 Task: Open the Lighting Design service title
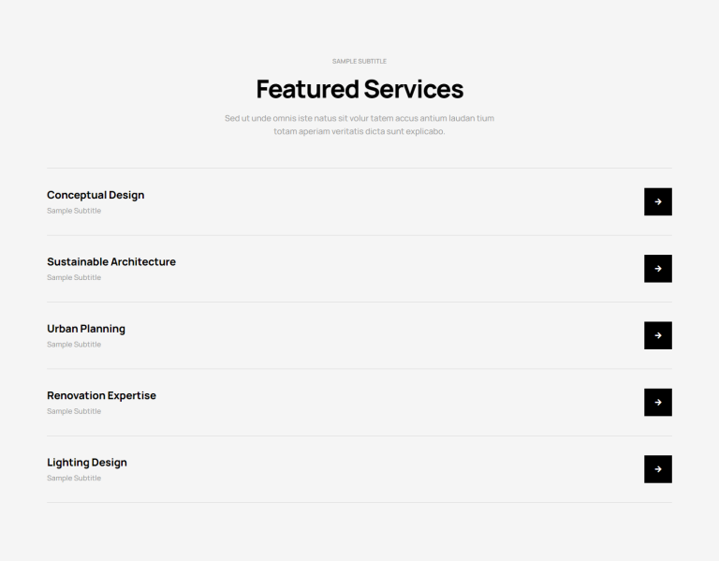coord(87,463)
